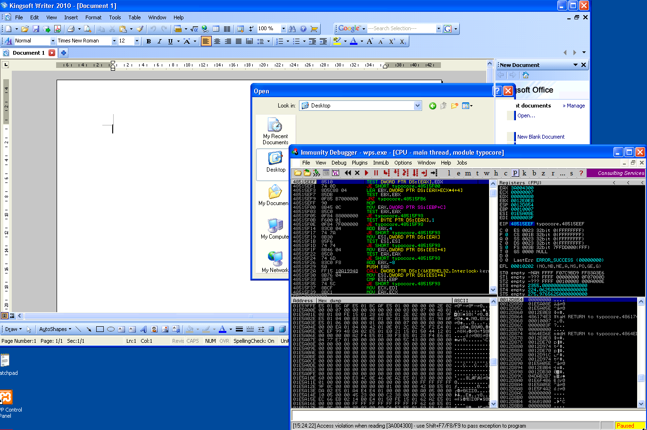Click the equation editor square-root icon
Image resolution: width=647 pixels, height=430 pixels.
point(194,29)
